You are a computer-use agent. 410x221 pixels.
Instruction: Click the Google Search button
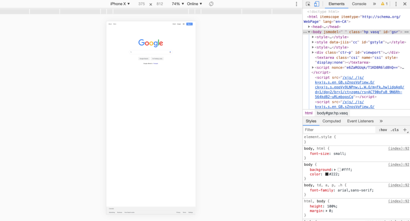(144, 58)
